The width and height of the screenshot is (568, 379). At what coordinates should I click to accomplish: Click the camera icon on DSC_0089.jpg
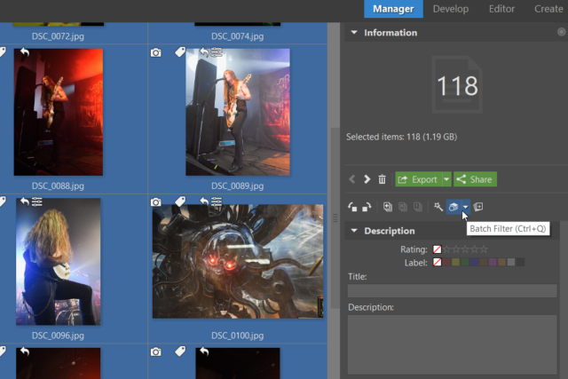click(x=156, y=53)
